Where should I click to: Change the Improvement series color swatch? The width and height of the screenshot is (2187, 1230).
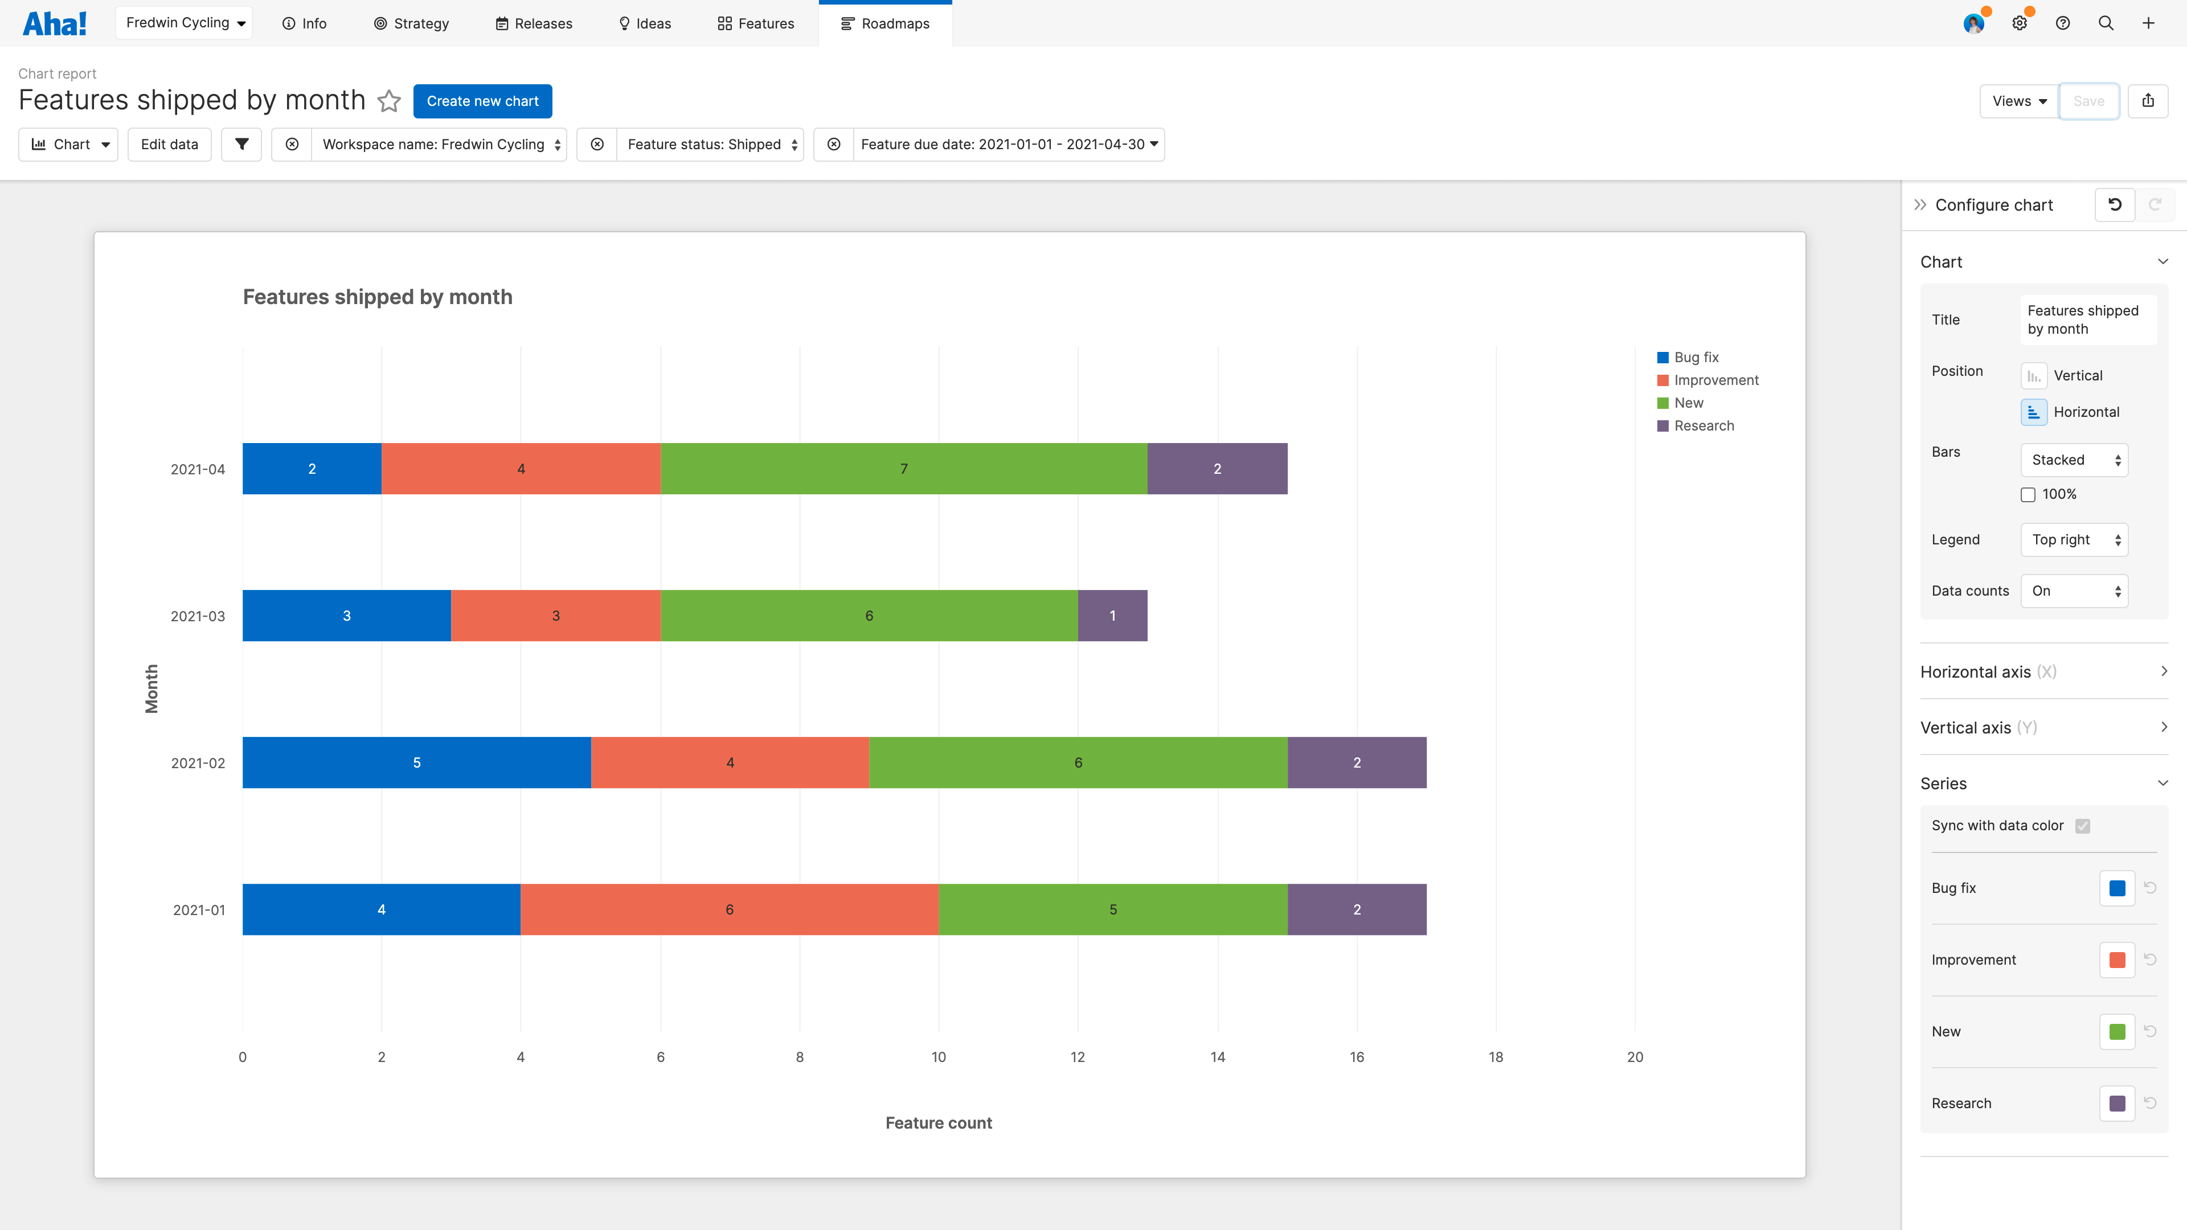tap(2116, 959)
